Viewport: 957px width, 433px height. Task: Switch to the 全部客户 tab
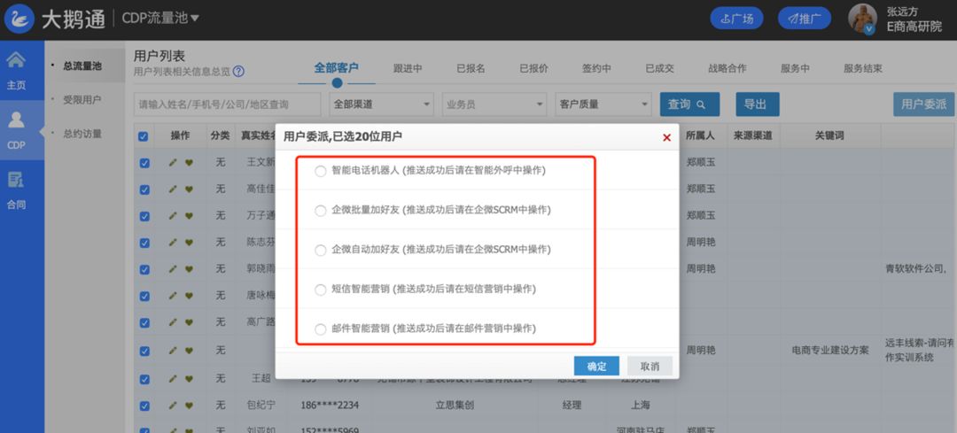pos(337,68)
